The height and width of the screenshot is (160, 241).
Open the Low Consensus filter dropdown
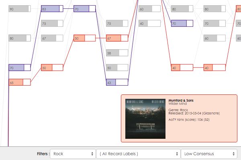209,154
